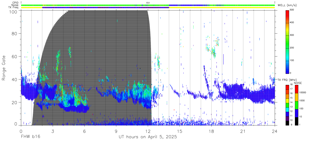
Task: Click the 300 tick on the WID colorbar
Action: [292, 35]
